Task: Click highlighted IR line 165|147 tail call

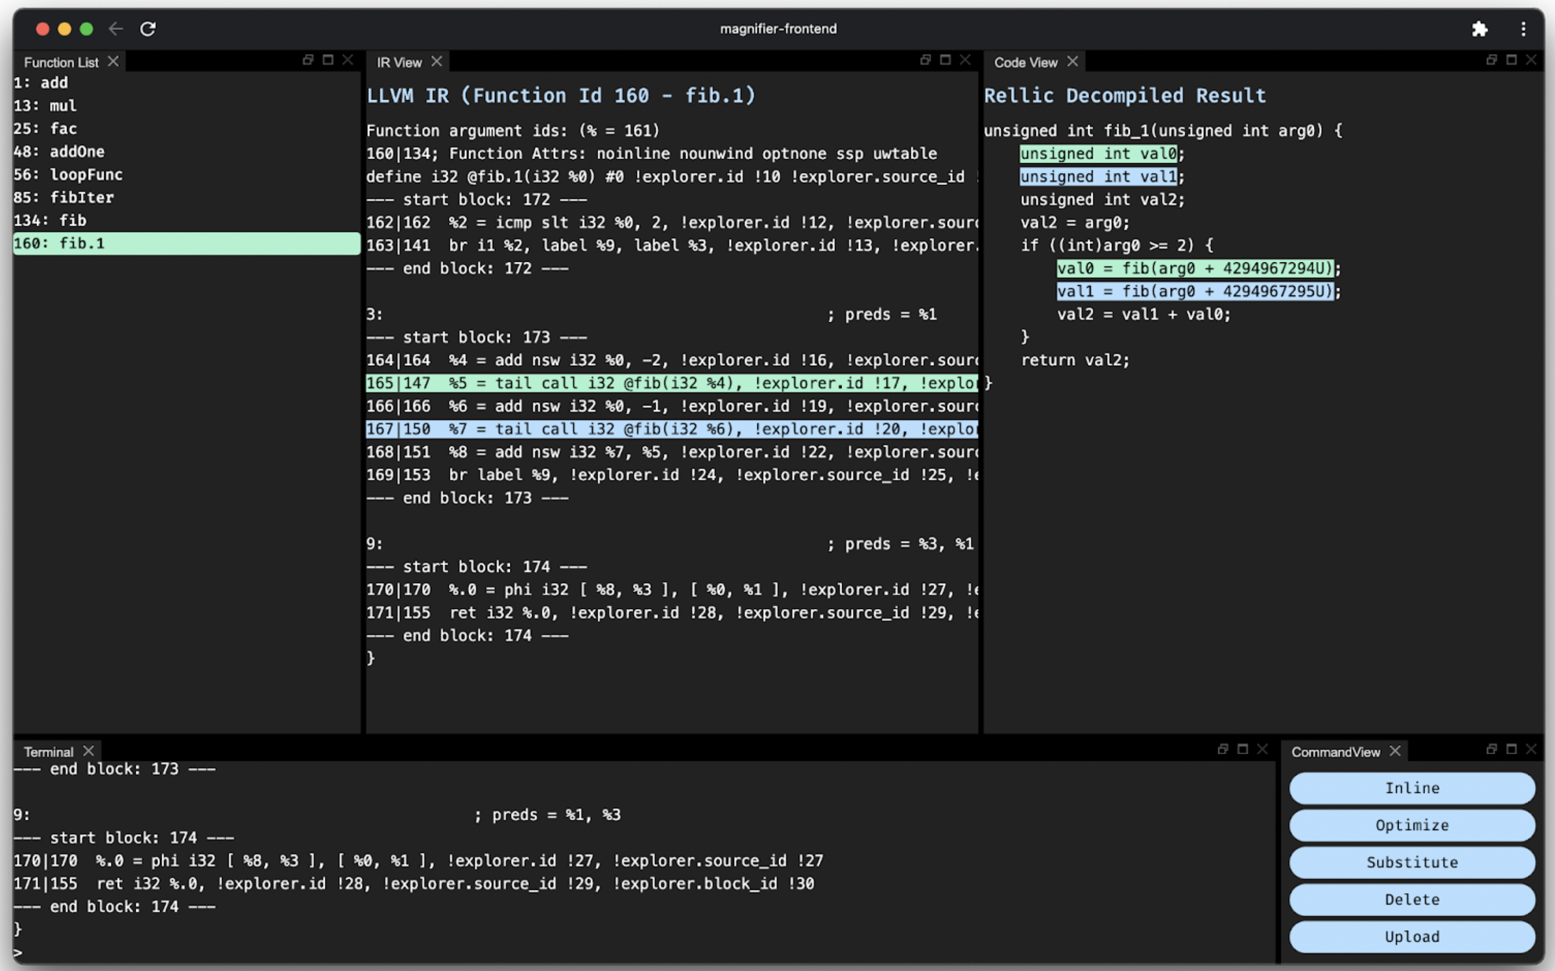Action: [671, 383]
